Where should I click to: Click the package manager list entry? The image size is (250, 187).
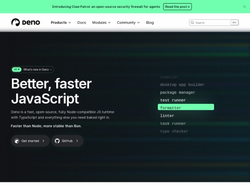pos(178,92)
